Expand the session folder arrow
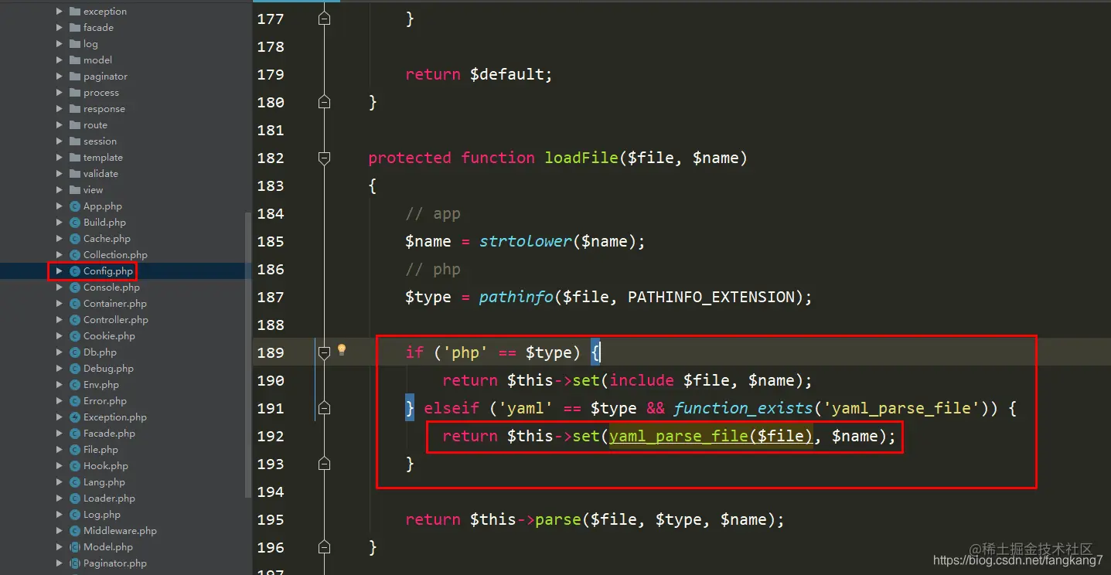Viewport: 1111px width, 575px height. (x=60, y=141)
